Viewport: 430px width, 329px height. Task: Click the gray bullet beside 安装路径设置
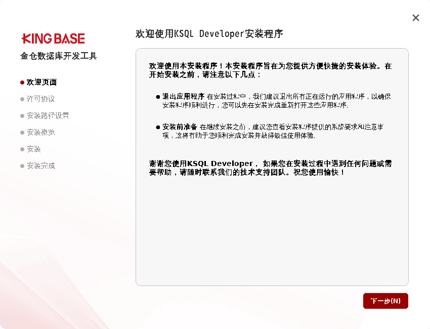[x=22, y=116]
